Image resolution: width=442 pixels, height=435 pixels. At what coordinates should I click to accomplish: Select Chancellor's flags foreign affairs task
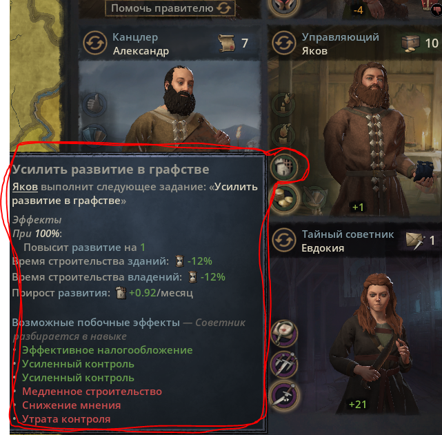[x=94, y=136]
